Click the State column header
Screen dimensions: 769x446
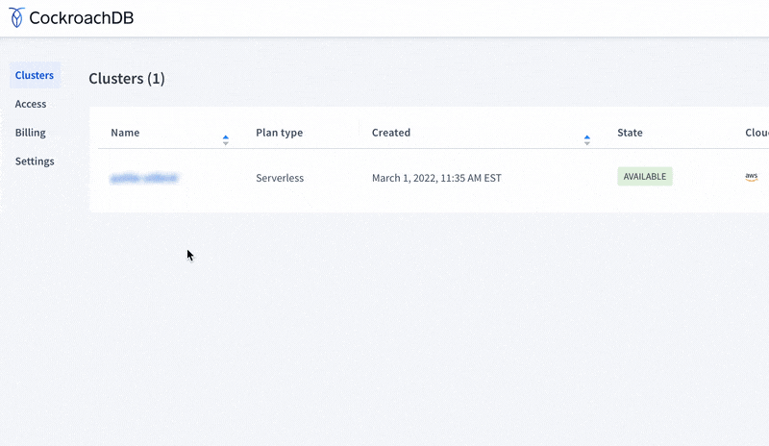(630, 133)
